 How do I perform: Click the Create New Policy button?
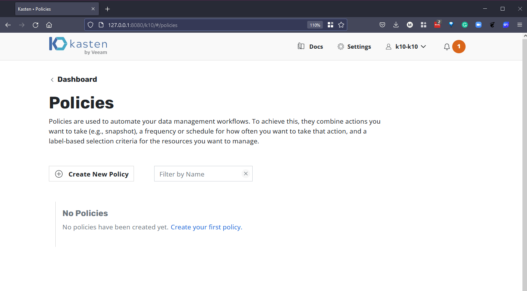[x=91, y=174]
